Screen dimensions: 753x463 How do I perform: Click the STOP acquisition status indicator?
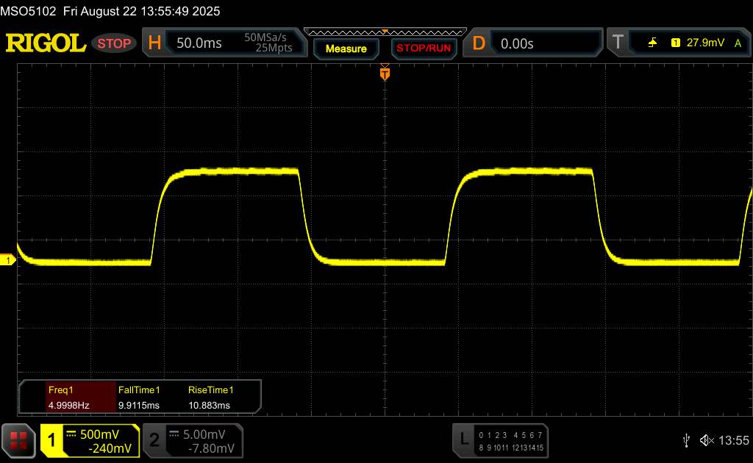tap(115, 43)
